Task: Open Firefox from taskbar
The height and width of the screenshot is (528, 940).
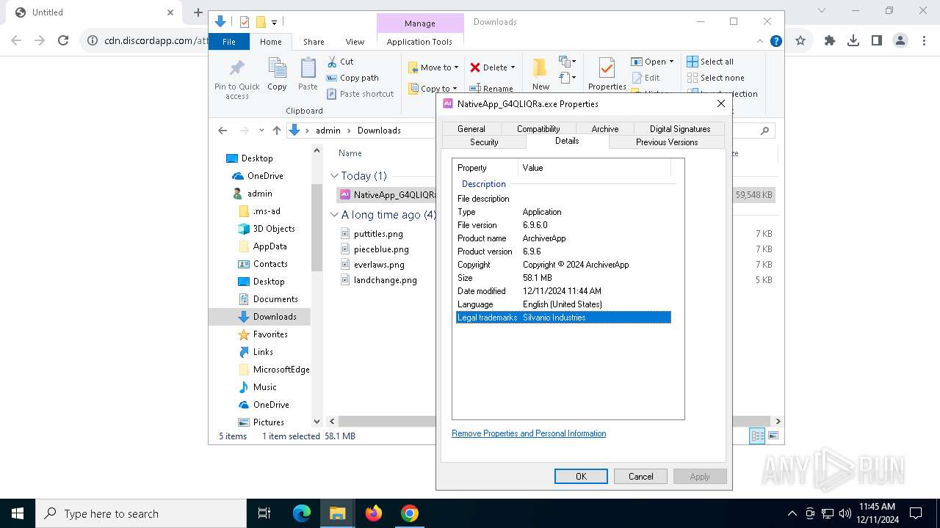Action: click(374, 513)
